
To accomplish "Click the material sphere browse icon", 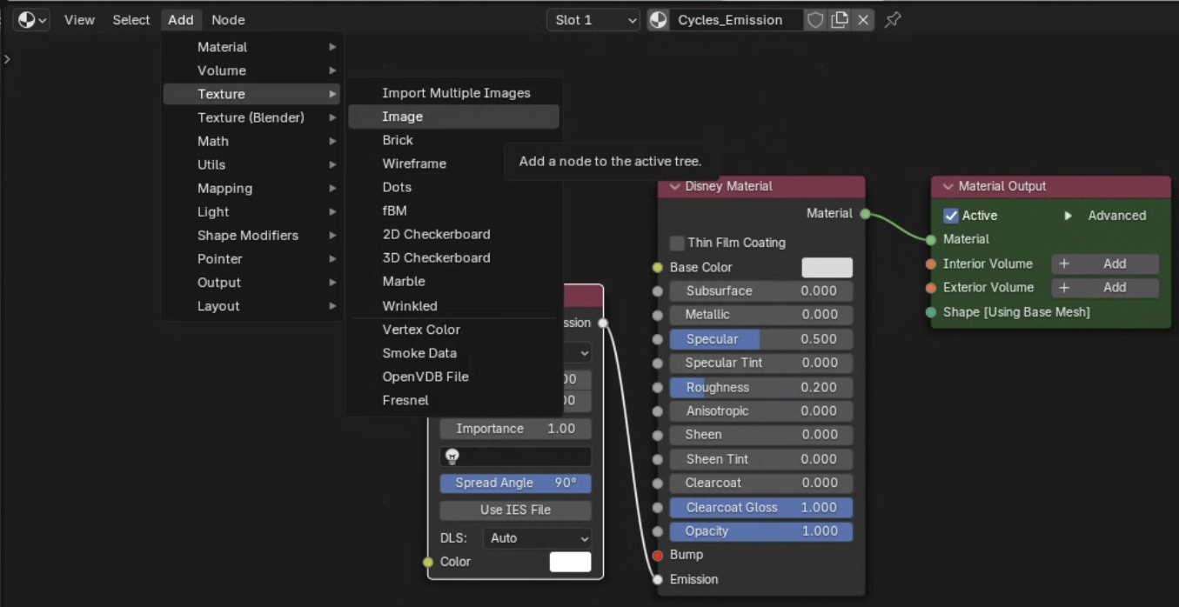I will 659,20.
